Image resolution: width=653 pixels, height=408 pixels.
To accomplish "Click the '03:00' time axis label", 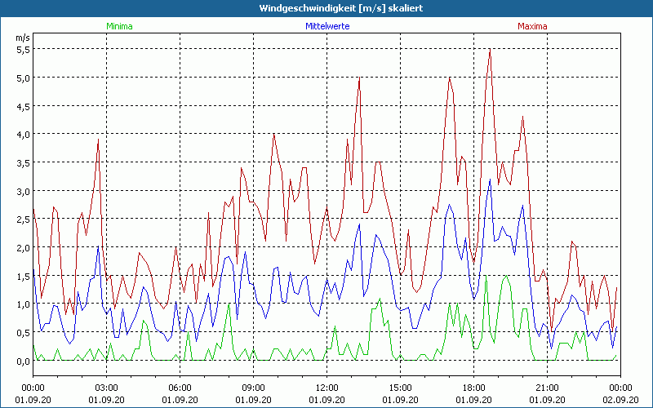I will point(107,388).
